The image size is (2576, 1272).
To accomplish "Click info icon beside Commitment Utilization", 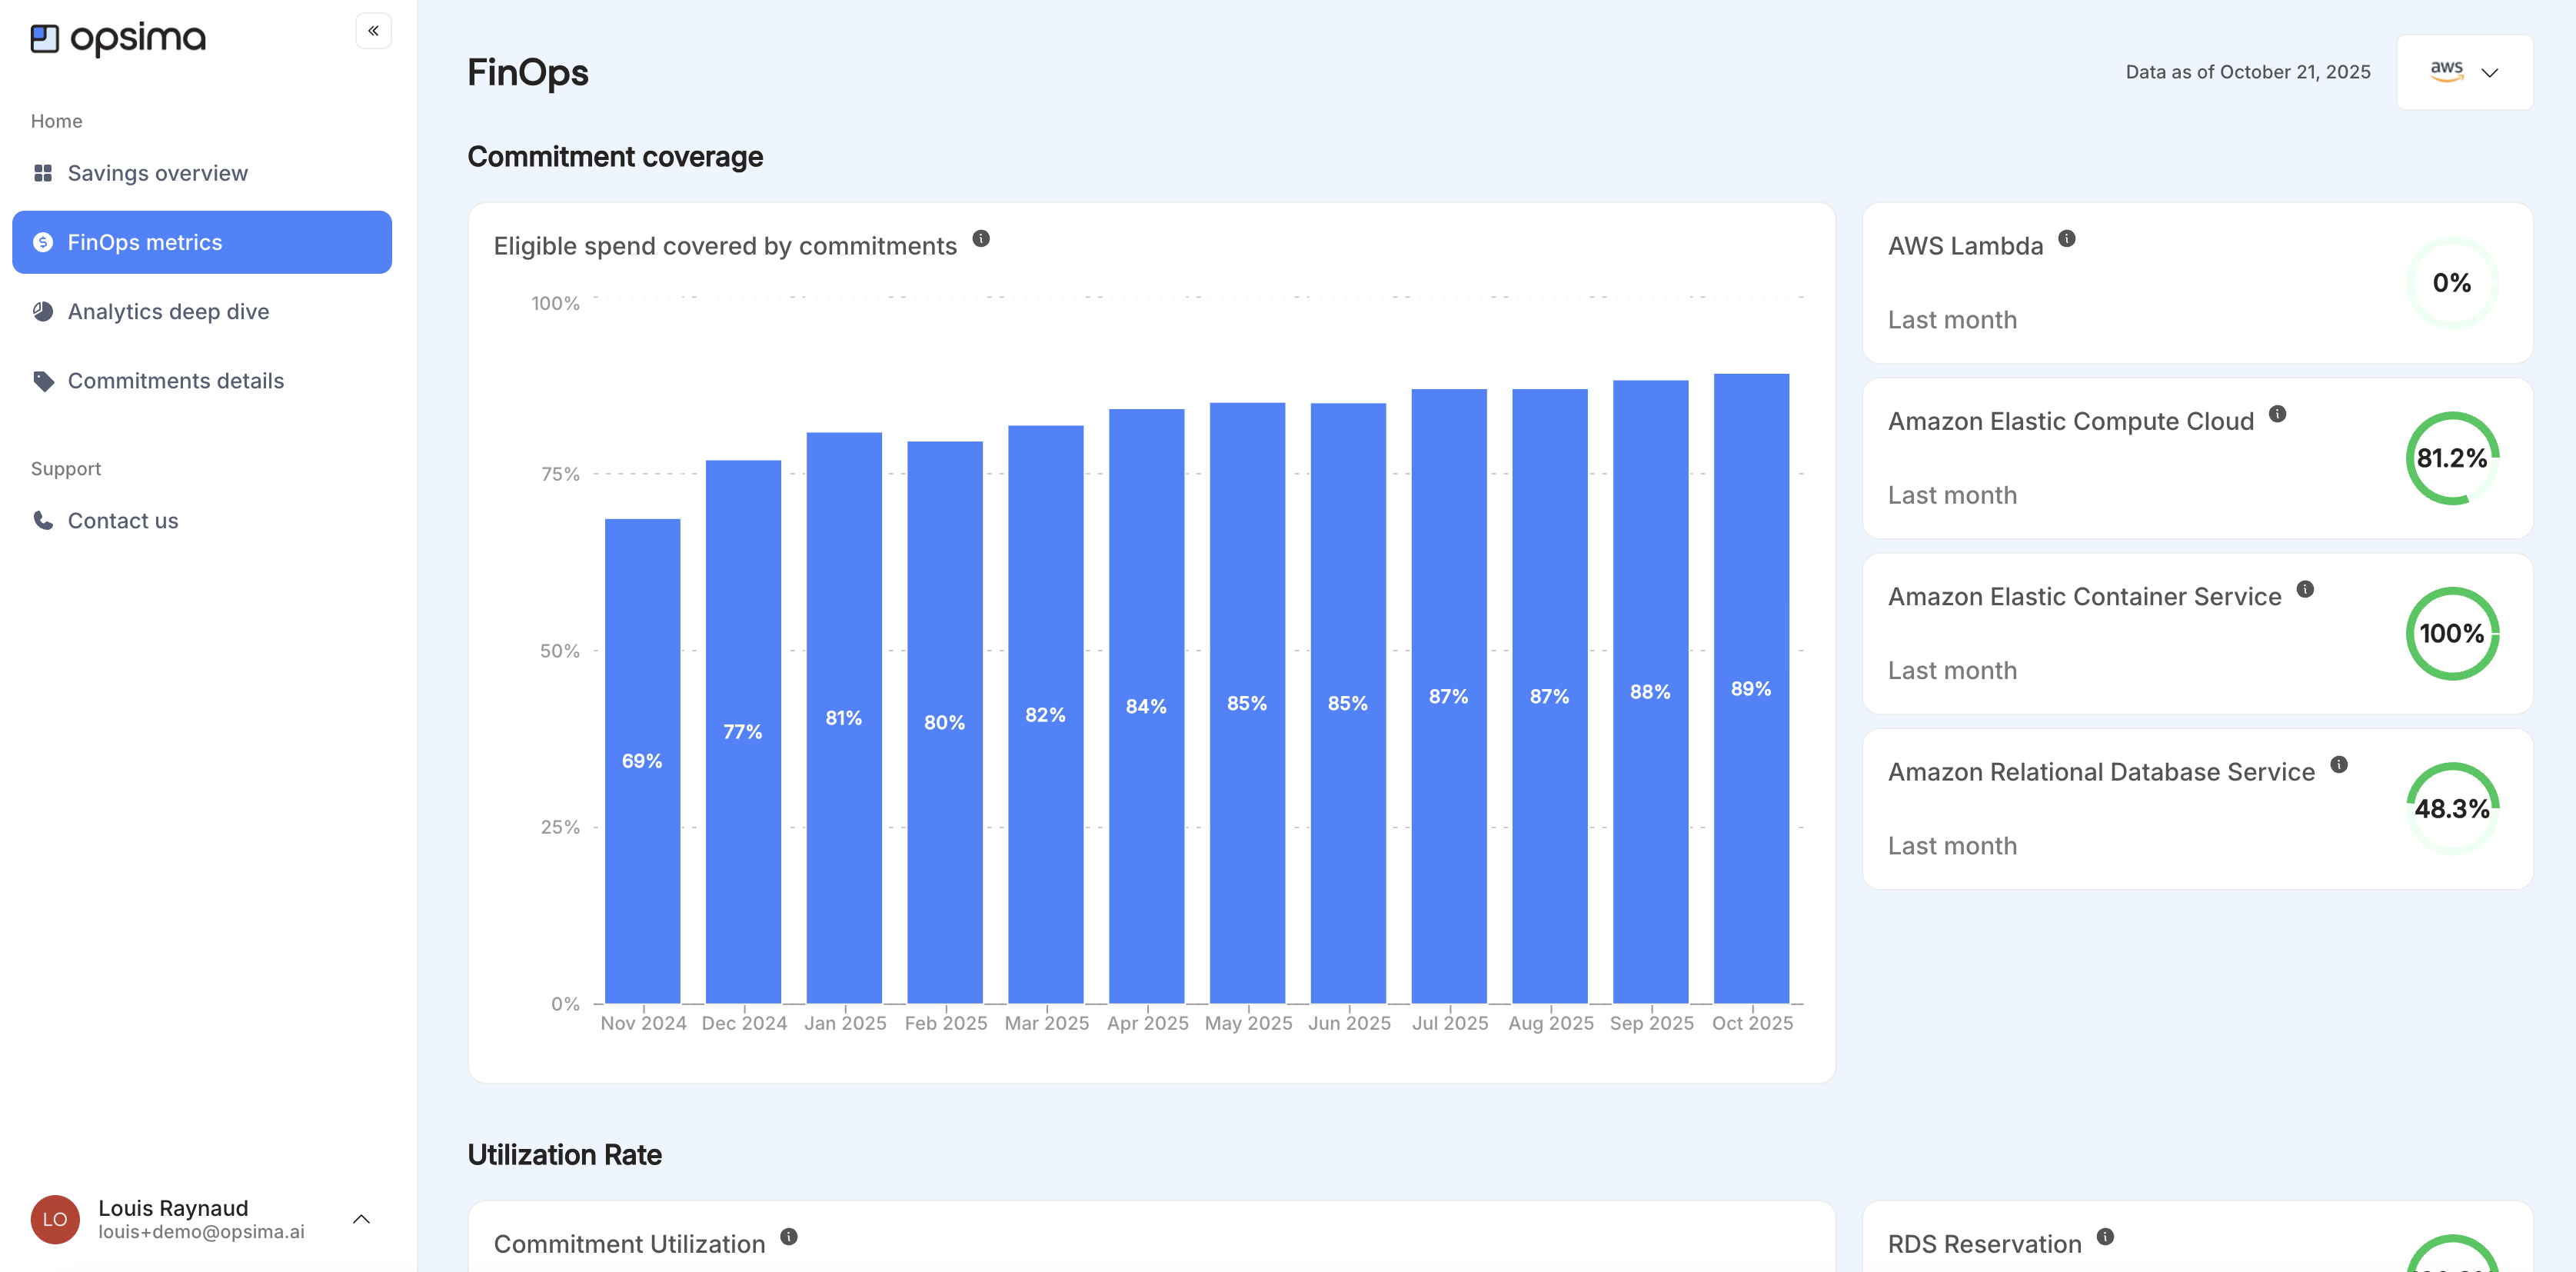I will [x=789, y=1237].
